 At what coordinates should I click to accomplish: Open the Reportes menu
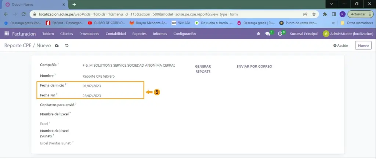tap(139, 34)
